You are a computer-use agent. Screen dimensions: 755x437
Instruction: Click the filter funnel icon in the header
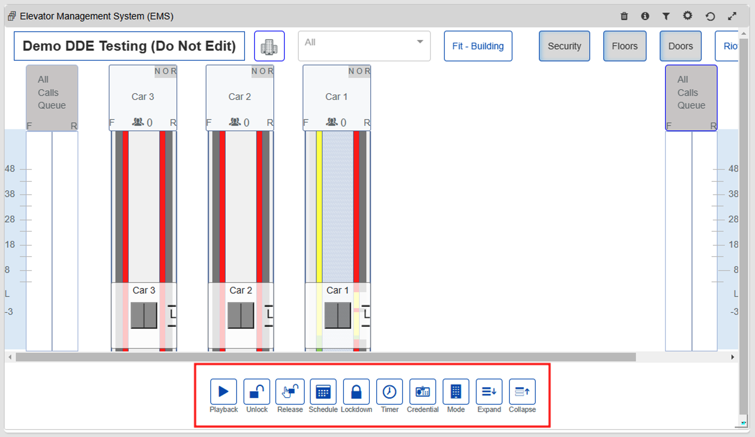click(x=666, y=16)
